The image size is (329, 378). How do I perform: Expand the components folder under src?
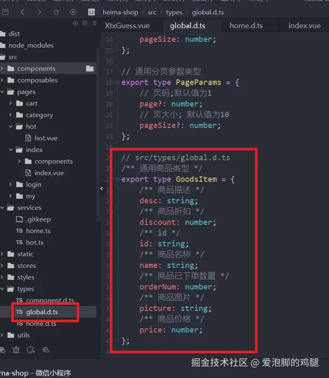click(x=2, y=68)
